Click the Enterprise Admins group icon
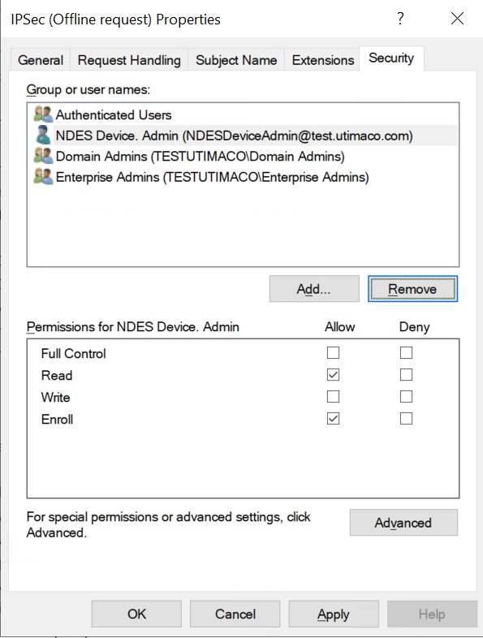This screenshot has width=483, height=638. tap(43, 177)
